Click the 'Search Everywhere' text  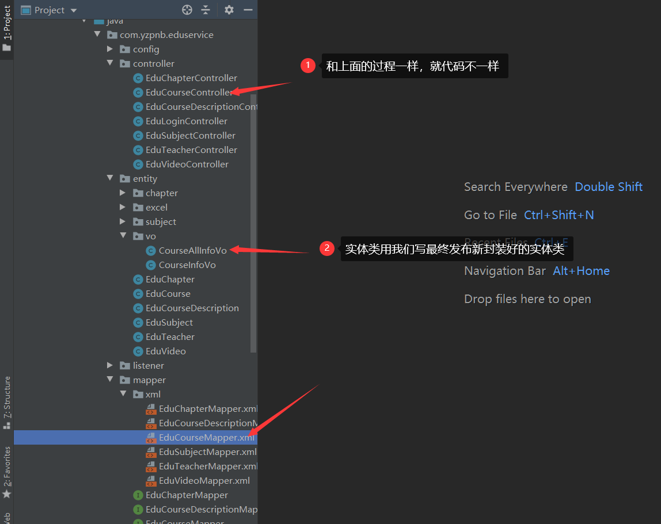click(x=515, y=186)
